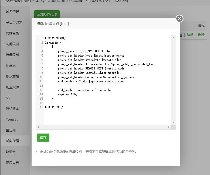Open the 防盗链 sidebar tab
Viewport: 210px width, 175px height.
(x=11, y=152)
